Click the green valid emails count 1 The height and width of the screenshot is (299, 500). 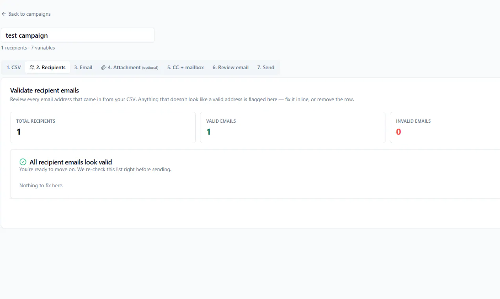click(x=209, y=132)
